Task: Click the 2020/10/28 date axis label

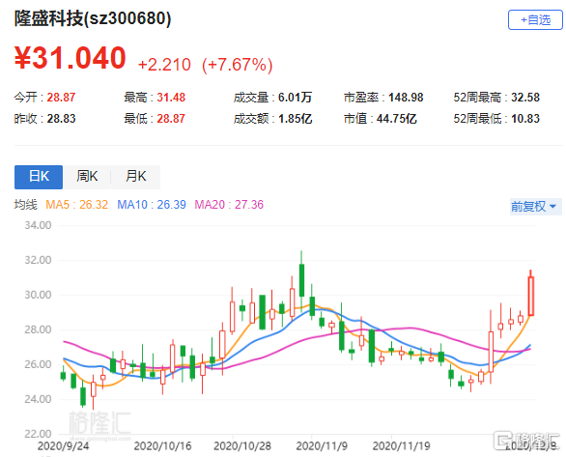Action: click(242, 446)
